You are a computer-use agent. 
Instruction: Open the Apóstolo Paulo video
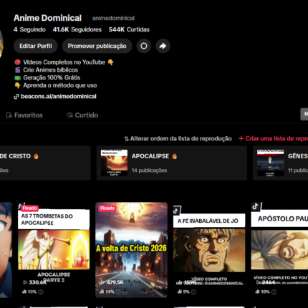pyautogui.click(x=279, y=250)
